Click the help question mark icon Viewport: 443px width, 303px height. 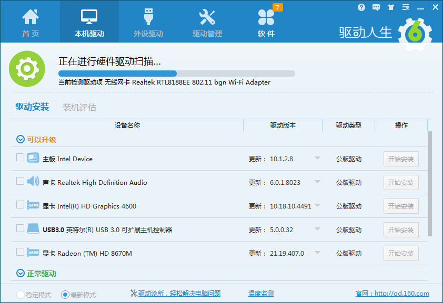pos(361,7)
